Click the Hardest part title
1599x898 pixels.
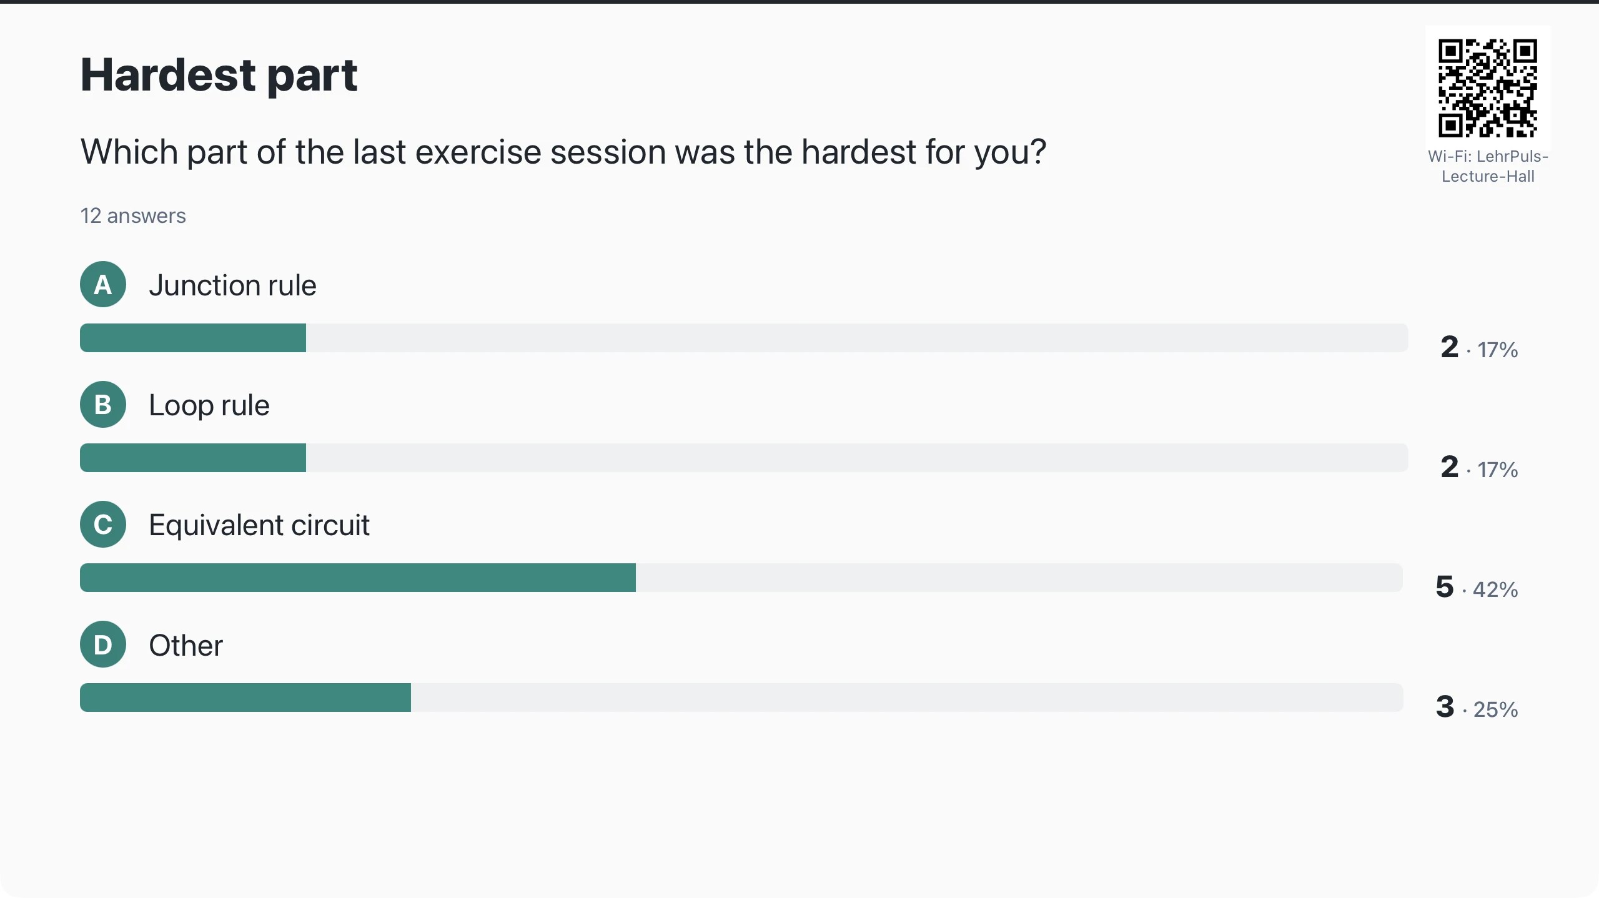(x=219, y=76)
